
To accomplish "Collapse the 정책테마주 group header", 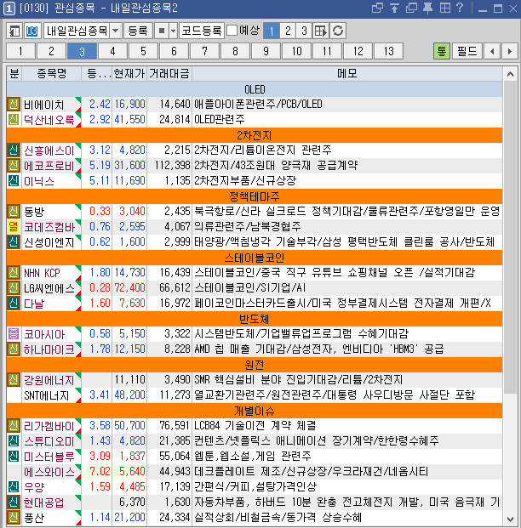I will (255, 196).
